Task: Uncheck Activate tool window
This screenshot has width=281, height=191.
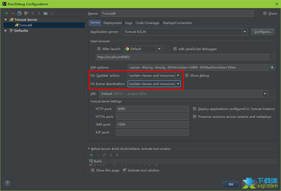Action: click(124, 170)
